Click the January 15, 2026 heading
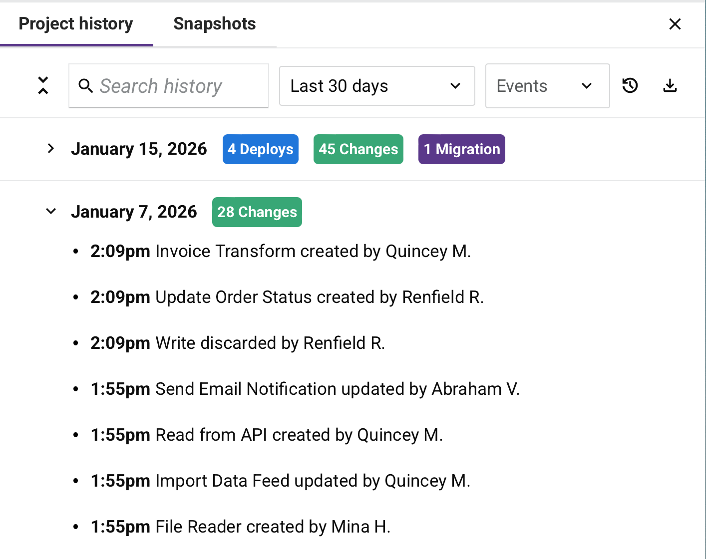Screen dimensions: 706x559 click(x=139, y=148)
